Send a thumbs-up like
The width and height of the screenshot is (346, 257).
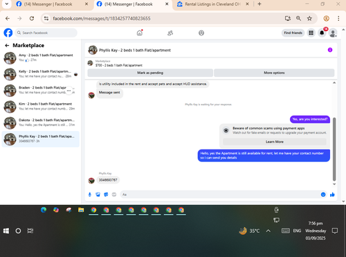coord(332,195)
